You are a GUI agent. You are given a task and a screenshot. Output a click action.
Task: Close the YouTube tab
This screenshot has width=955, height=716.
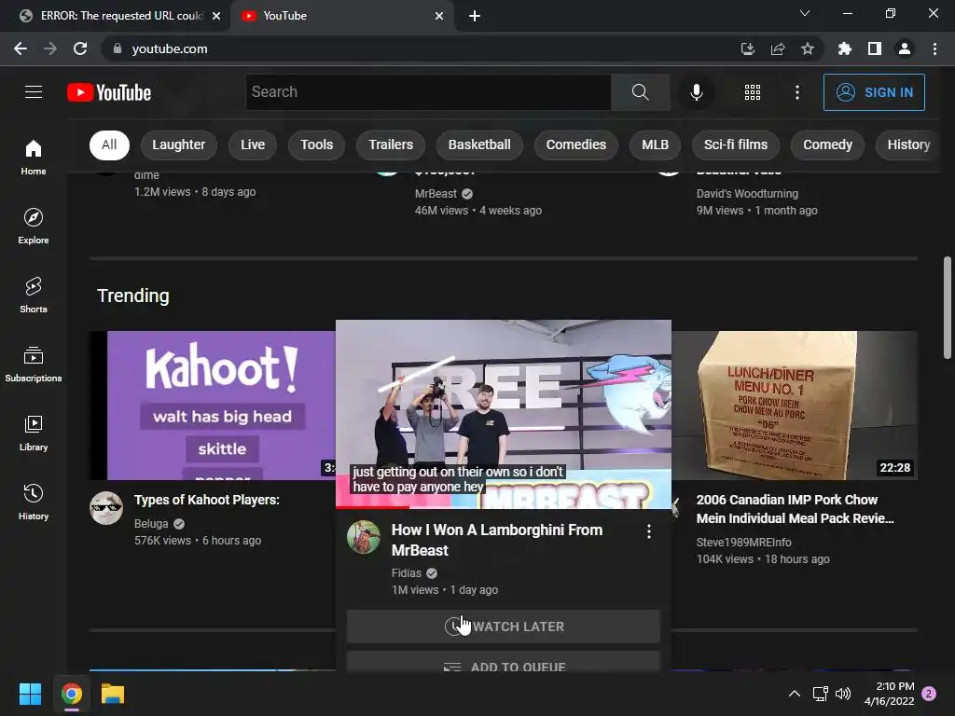[439, 16]
